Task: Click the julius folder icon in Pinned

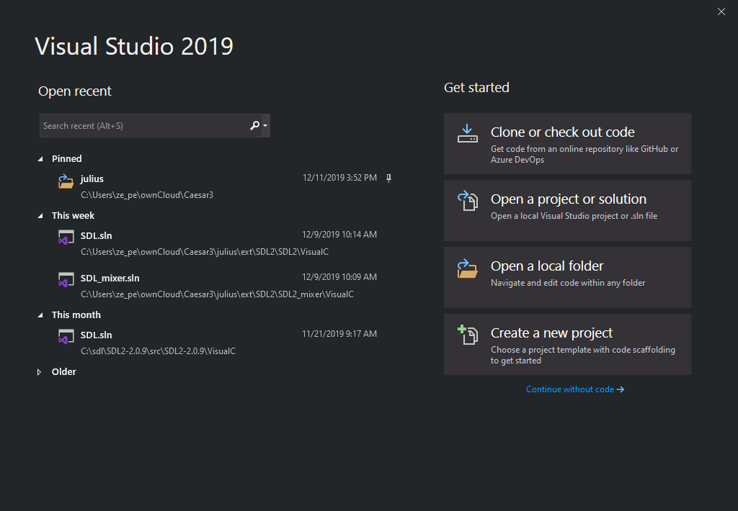Action: [x=66, y=181]
